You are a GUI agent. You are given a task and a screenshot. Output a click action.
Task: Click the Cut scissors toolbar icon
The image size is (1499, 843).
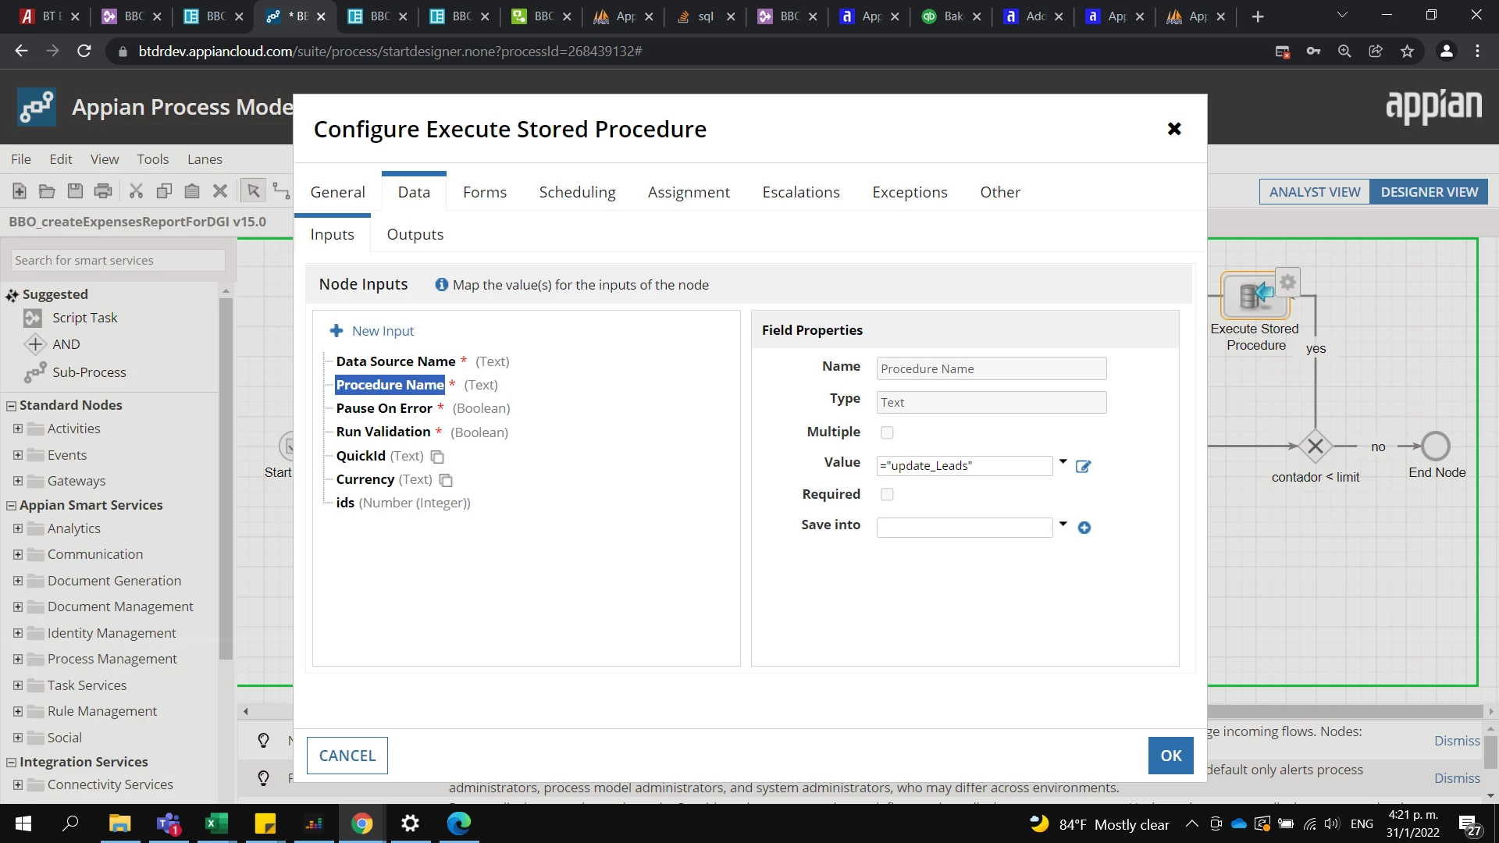pyautogui.click(x=136, y=191)
